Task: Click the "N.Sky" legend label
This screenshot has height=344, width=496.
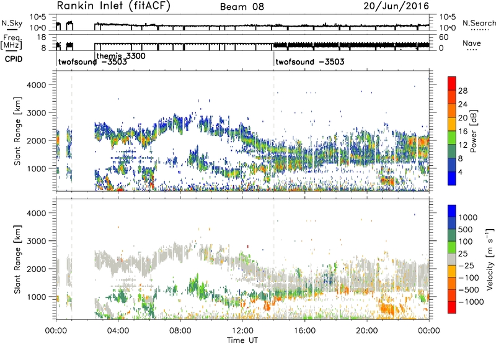Action: pyautogui.click(x=12, y=23)
